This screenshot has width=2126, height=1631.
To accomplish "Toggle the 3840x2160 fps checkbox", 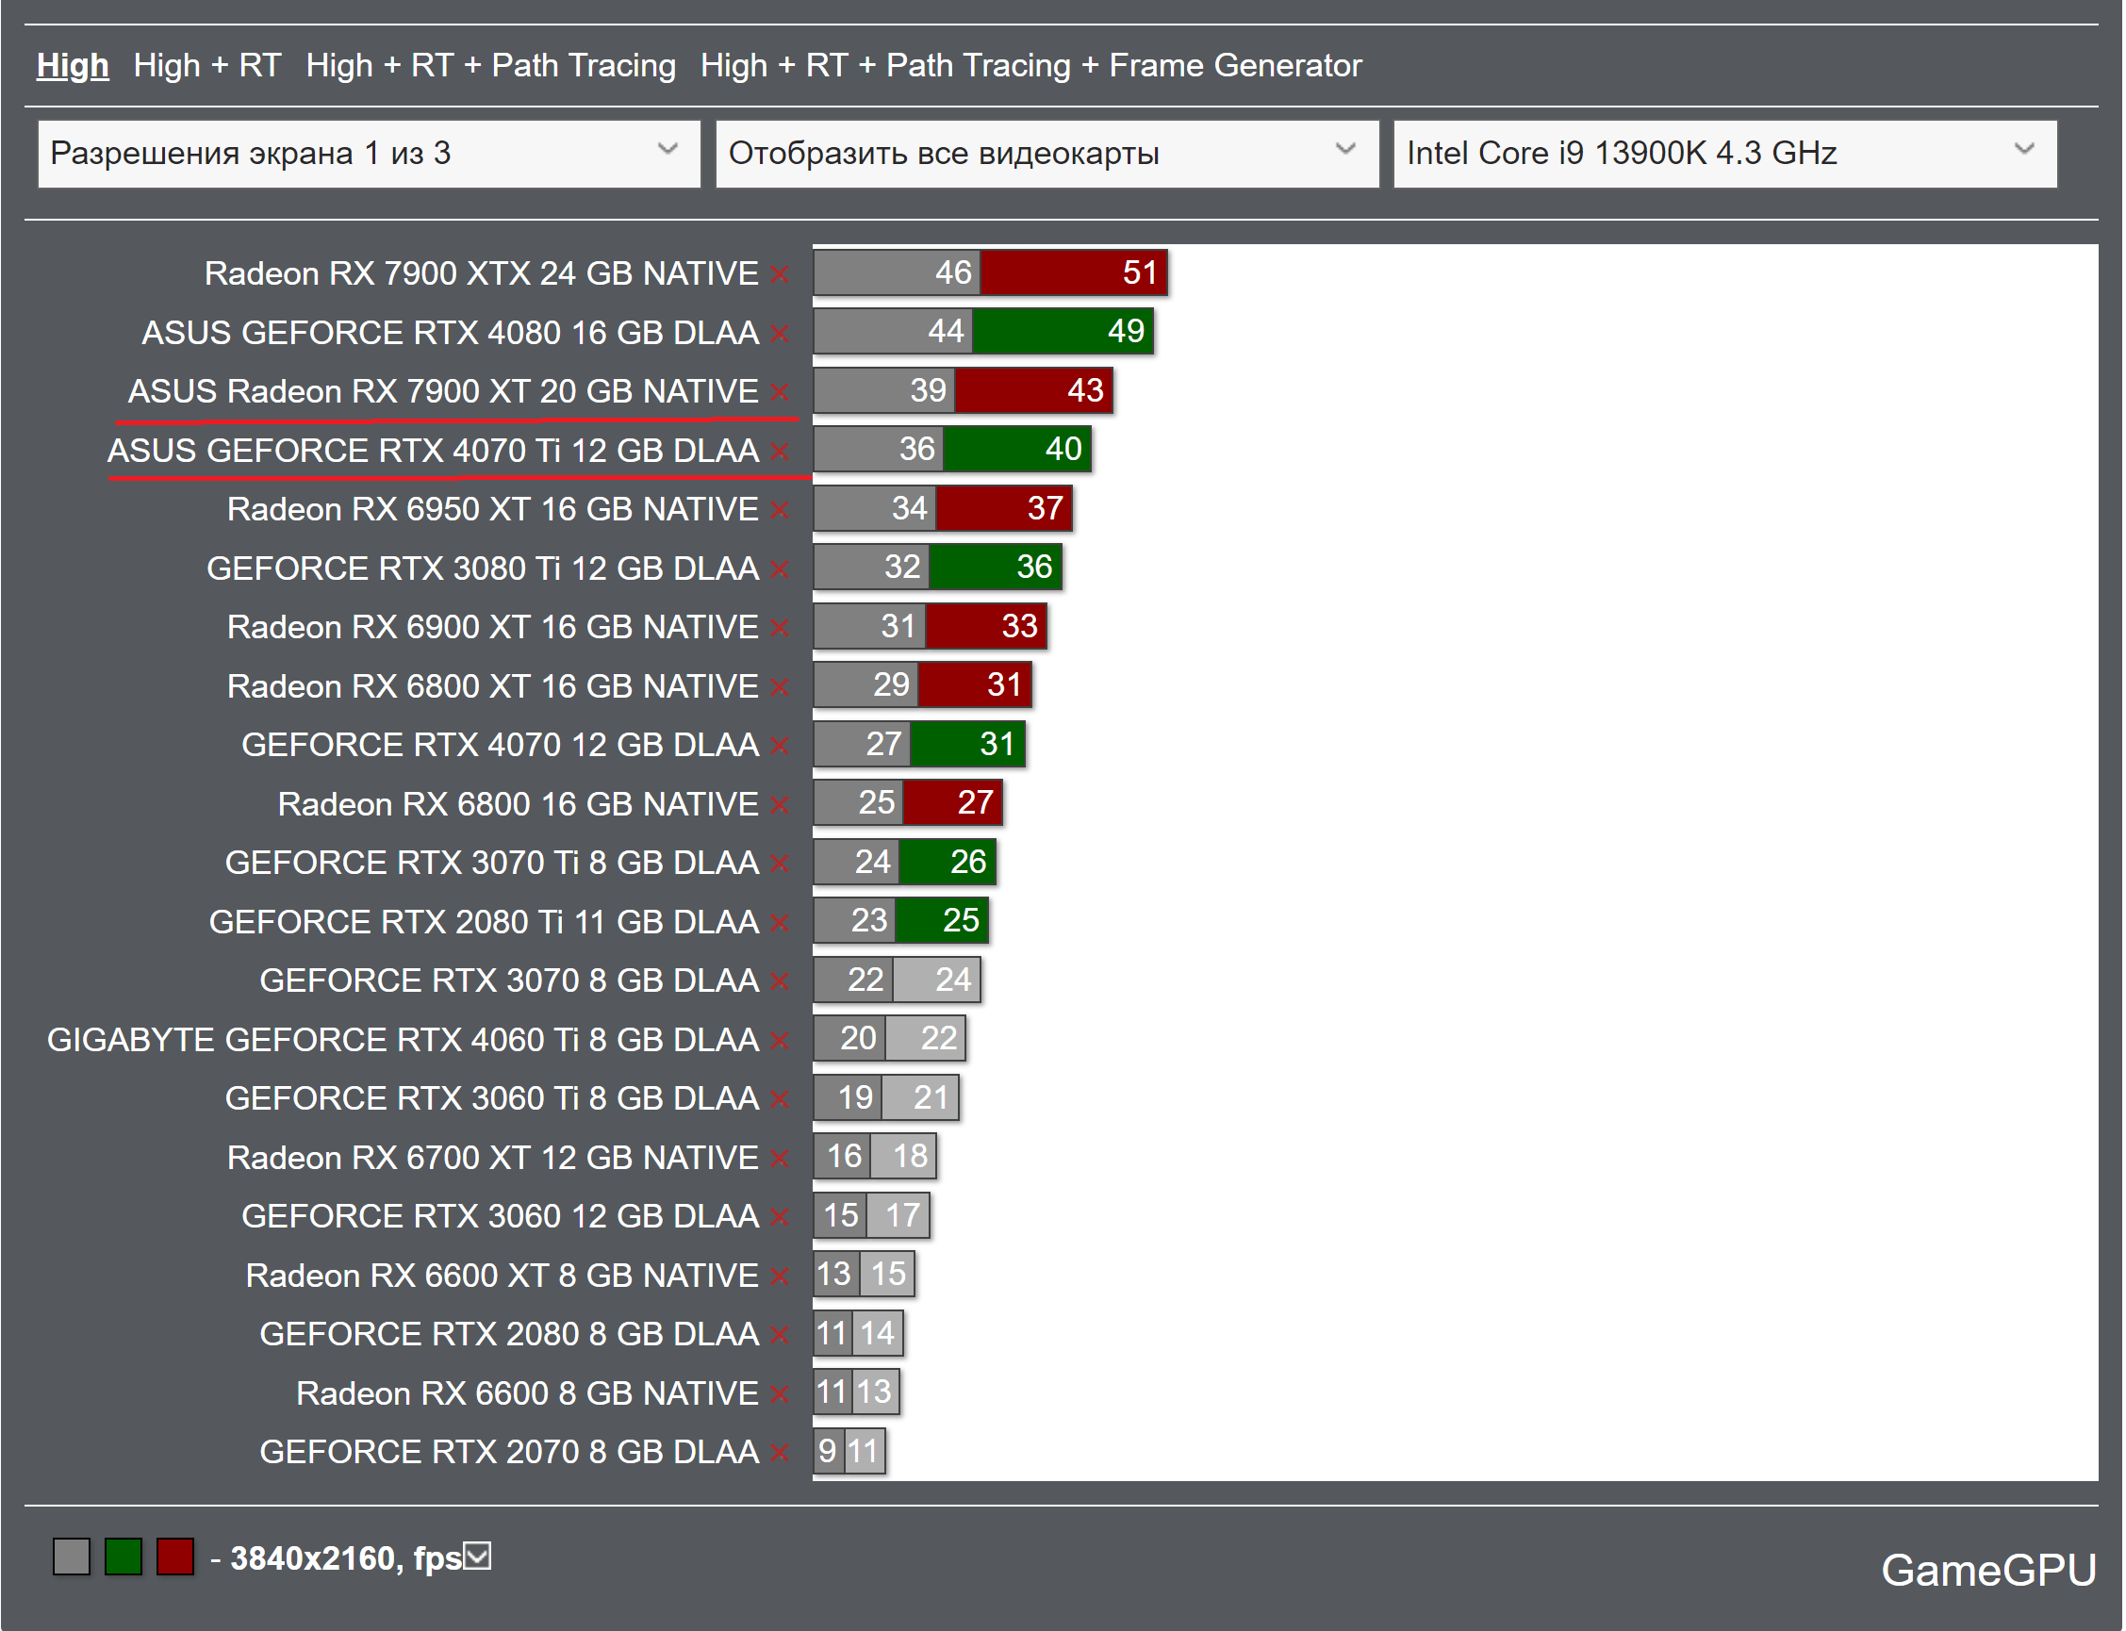I will point(478,1557).
